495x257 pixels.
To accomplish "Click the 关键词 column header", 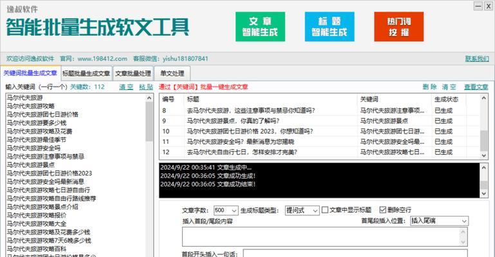I will click(x=394, y=99).
